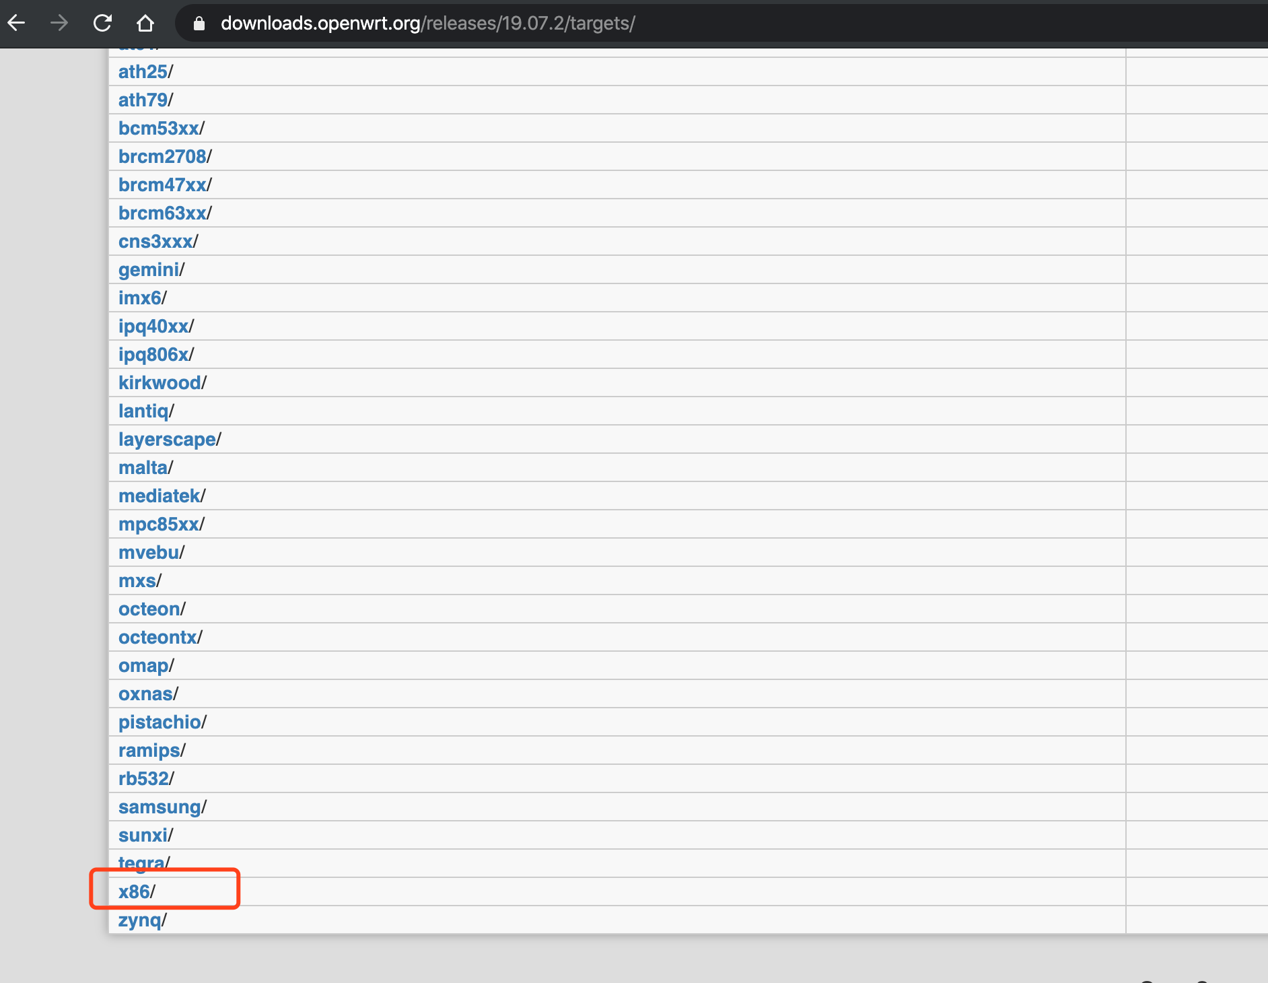
Task: Open the ath25/ directory
Action: click(143, 71)
